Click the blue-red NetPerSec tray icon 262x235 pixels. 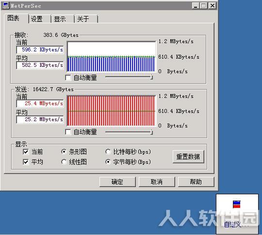236,204
